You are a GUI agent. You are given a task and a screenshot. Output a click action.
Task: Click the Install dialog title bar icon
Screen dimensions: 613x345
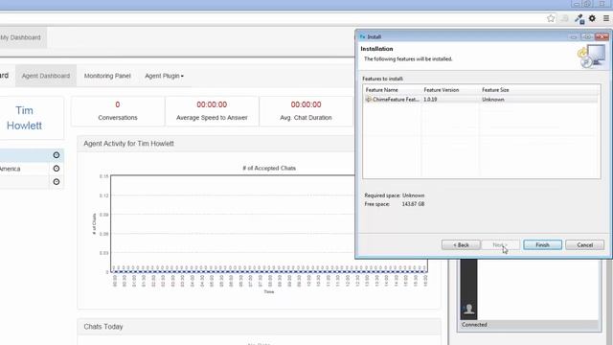tap(362, 36)
